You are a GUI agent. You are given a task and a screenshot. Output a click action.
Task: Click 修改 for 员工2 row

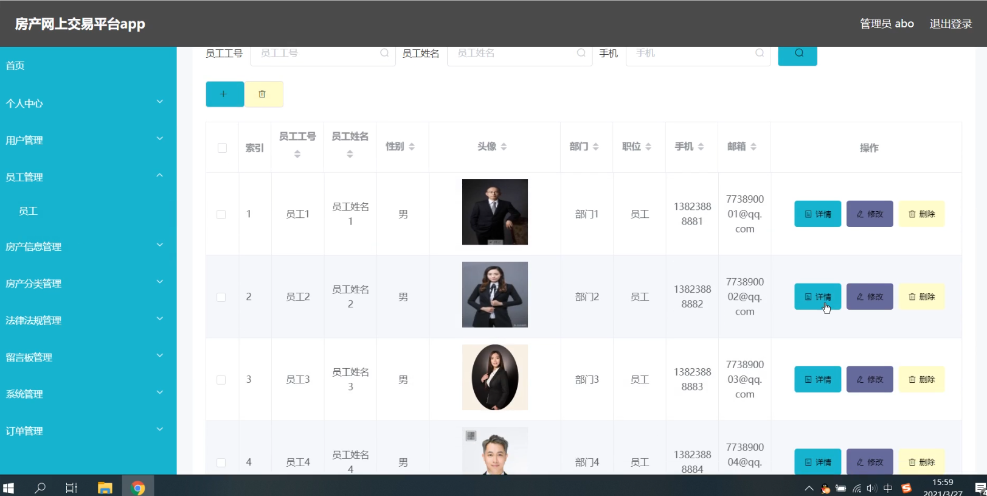click(x=870, y=297)
